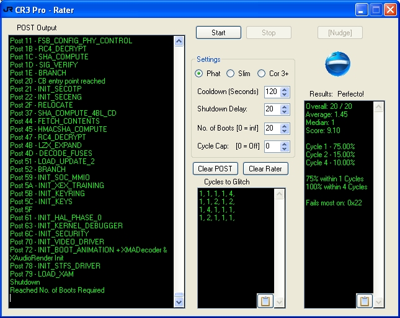The width and height of the screenshot is (400, 318).
Task: Click Results panel scroll down arrow
Action: point(378,303)
